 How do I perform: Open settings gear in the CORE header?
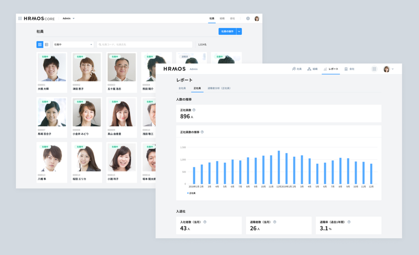(248, 18)
